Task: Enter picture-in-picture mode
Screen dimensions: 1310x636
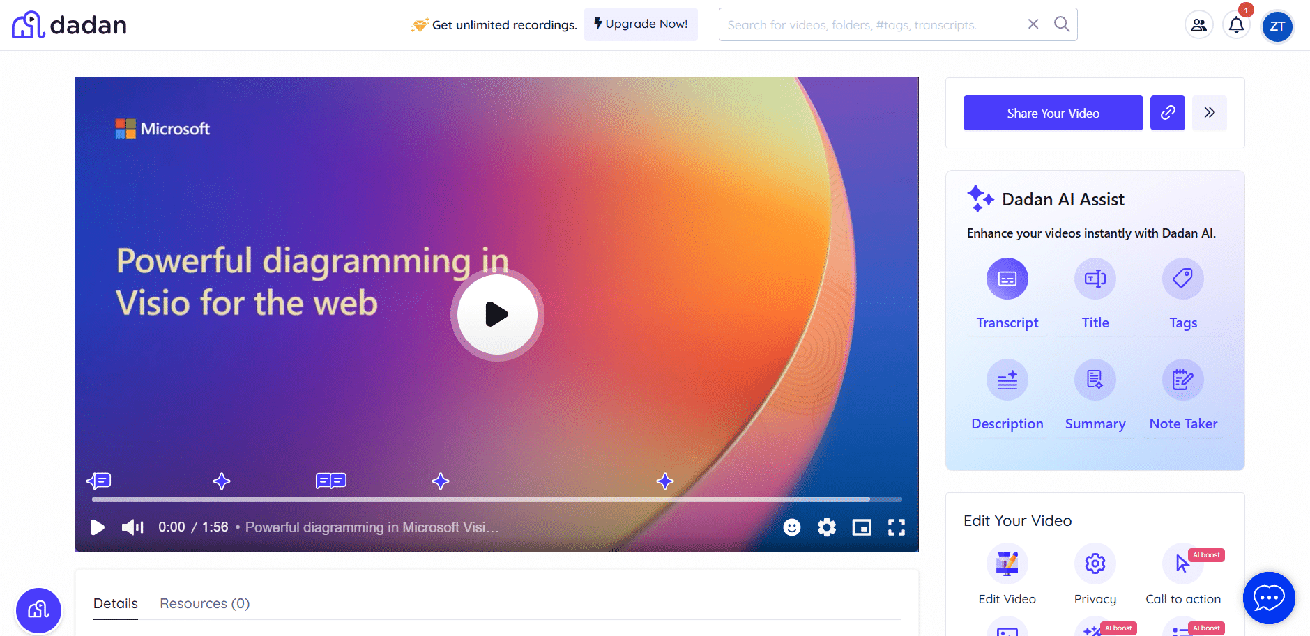Action: pos(861,527)
